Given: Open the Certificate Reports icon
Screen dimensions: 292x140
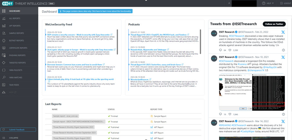Looking at the screenshot, I should coord(4,48).
